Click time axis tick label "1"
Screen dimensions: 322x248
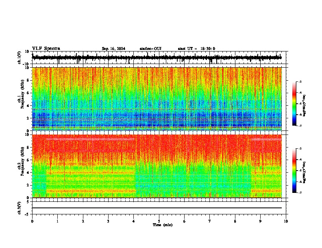(x=57, y=221)
